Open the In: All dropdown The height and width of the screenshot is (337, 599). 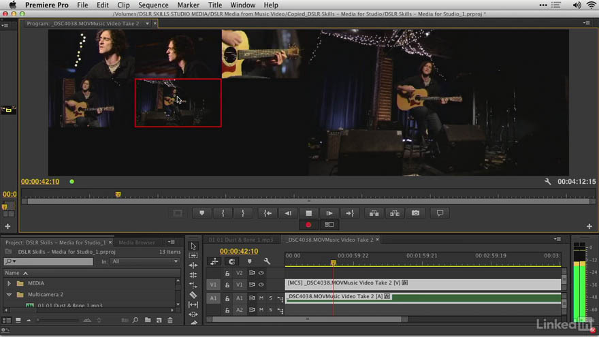[x=145, y=261]
